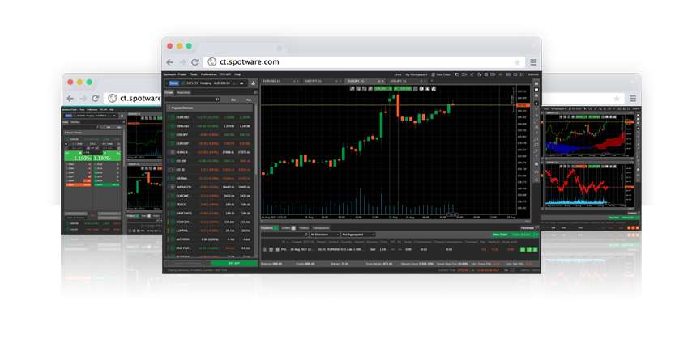
Task: Select the GBPUSD row in Popular Markets
Action: (x=211, y=126)
